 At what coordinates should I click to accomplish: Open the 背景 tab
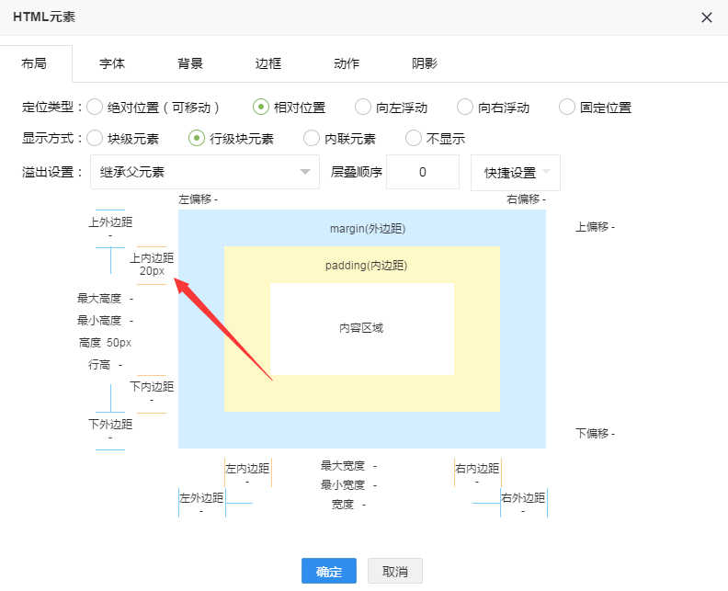pyautogui.click(x=190, y=63)
